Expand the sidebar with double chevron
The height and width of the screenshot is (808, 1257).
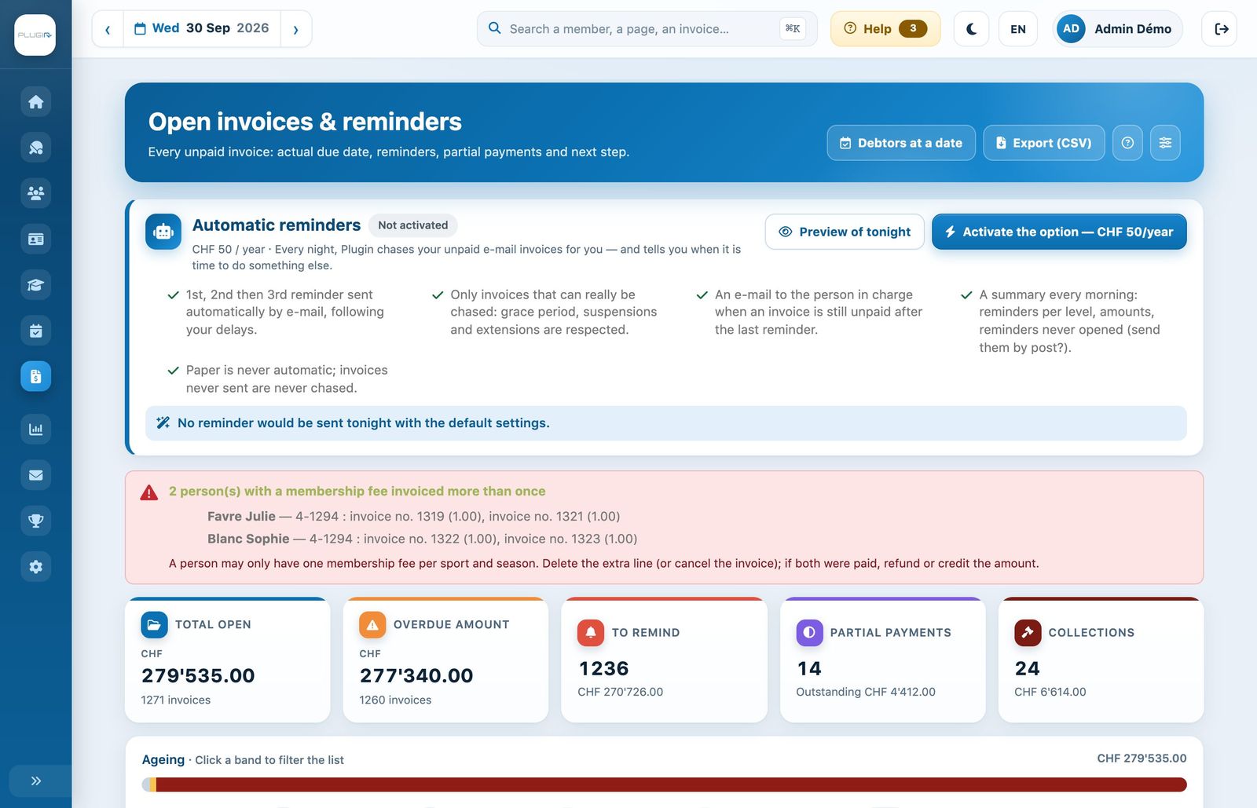[35, 781]
